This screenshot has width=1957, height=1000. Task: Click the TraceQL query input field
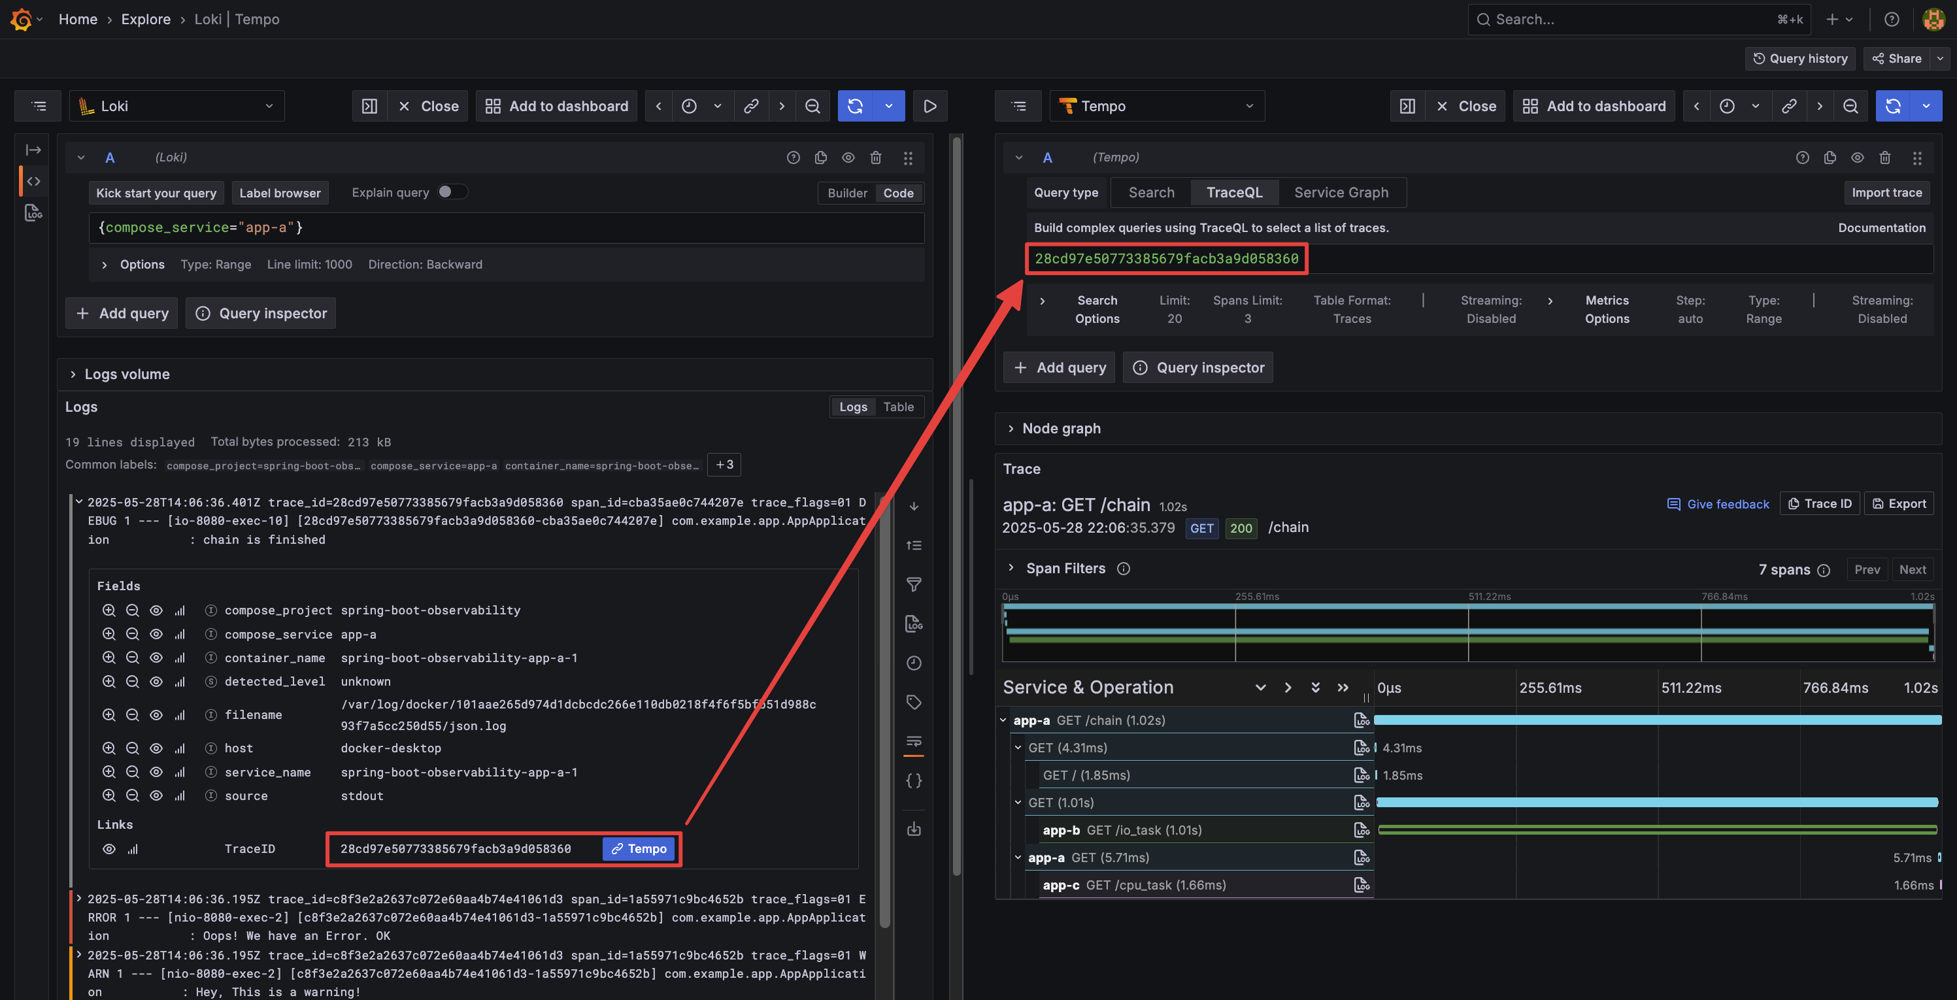(x=1479, y=259)
